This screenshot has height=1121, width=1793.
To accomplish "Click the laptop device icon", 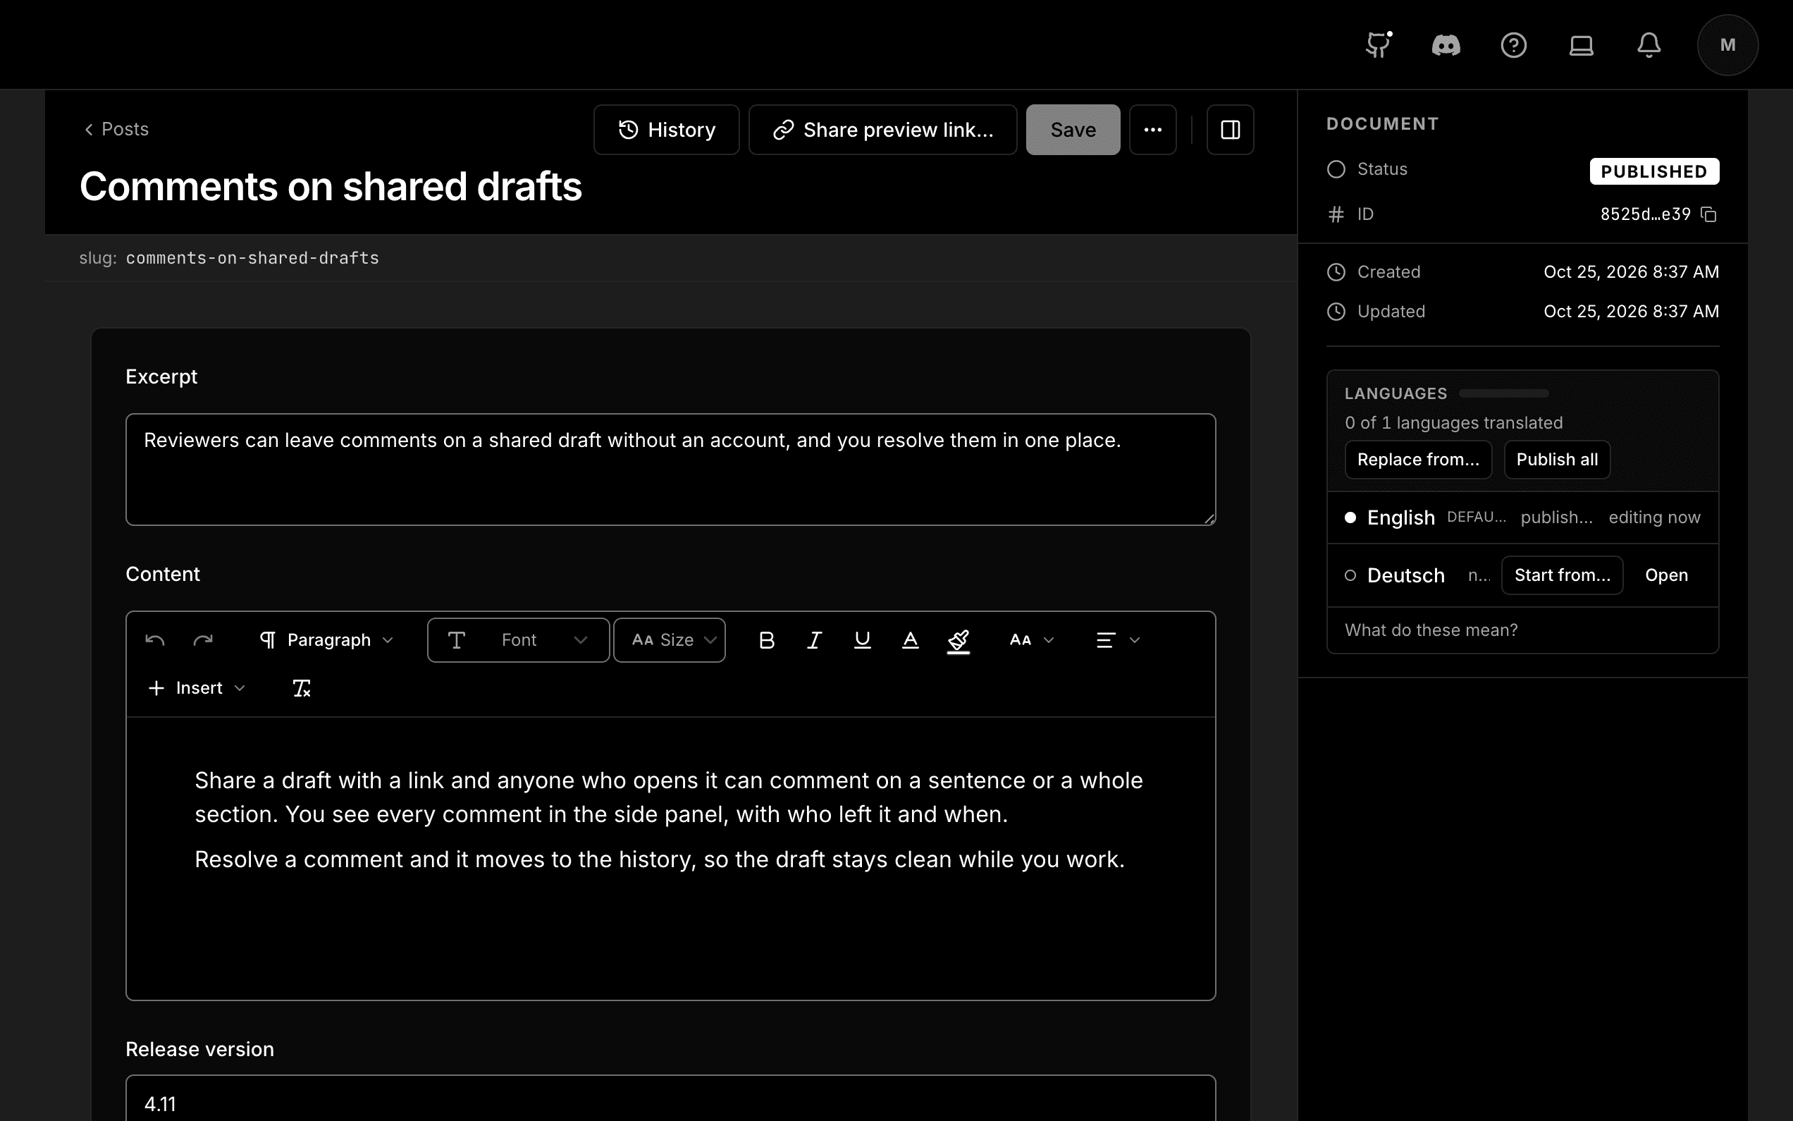I will (x=1581, y=45).
